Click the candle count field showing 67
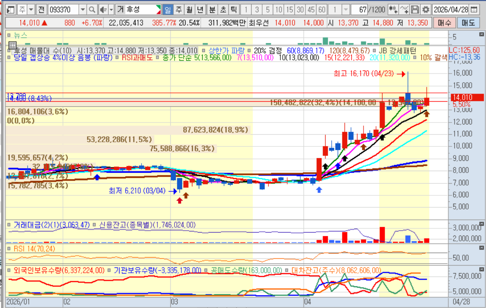This screenshot has width=486, height=308. [x=360, y=9]
